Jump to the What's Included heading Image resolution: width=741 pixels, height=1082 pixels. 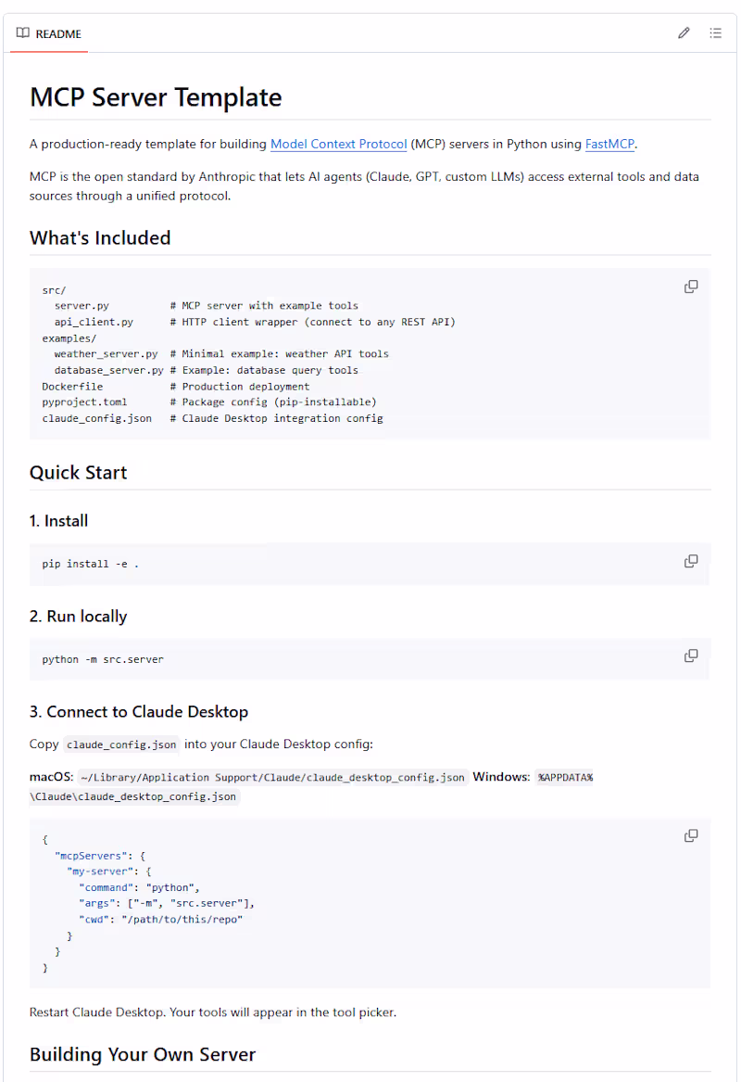(100, 237)
